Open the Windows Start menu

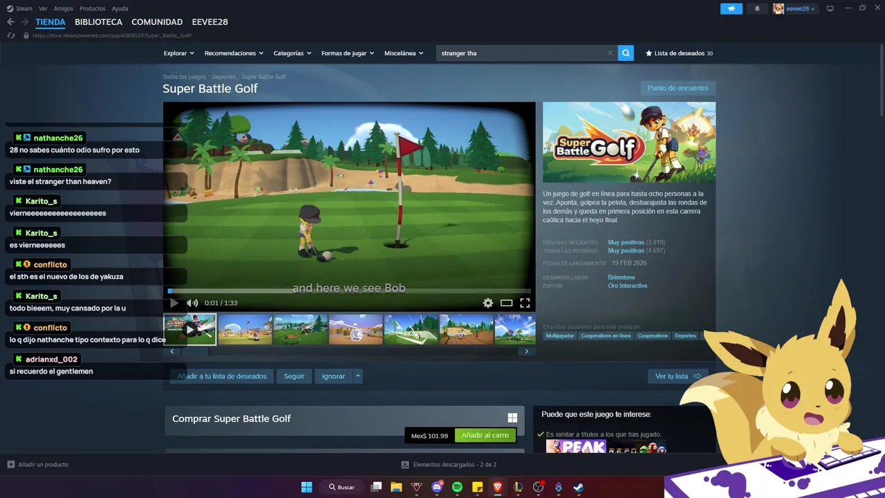(306, 487)
